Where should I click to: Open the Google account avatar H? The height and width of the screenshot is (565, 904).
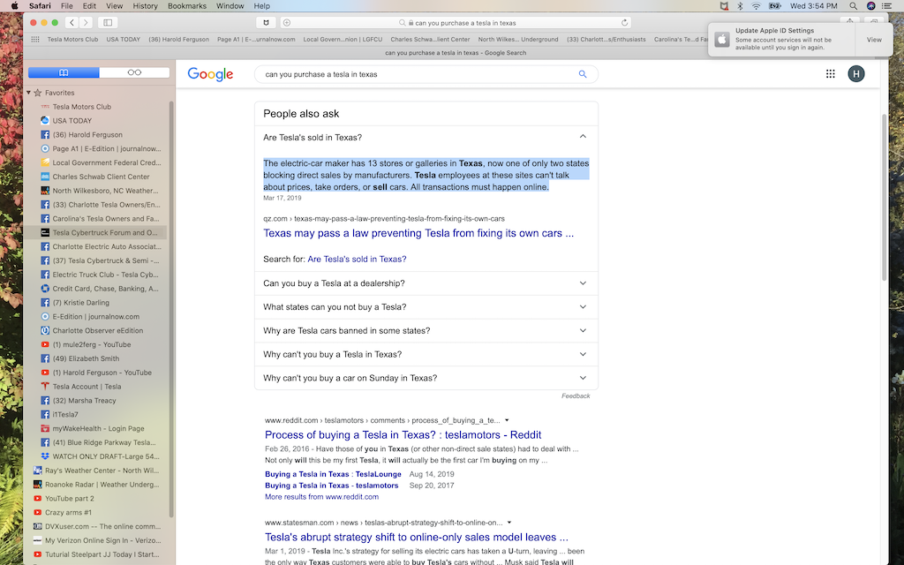point(856,74)
